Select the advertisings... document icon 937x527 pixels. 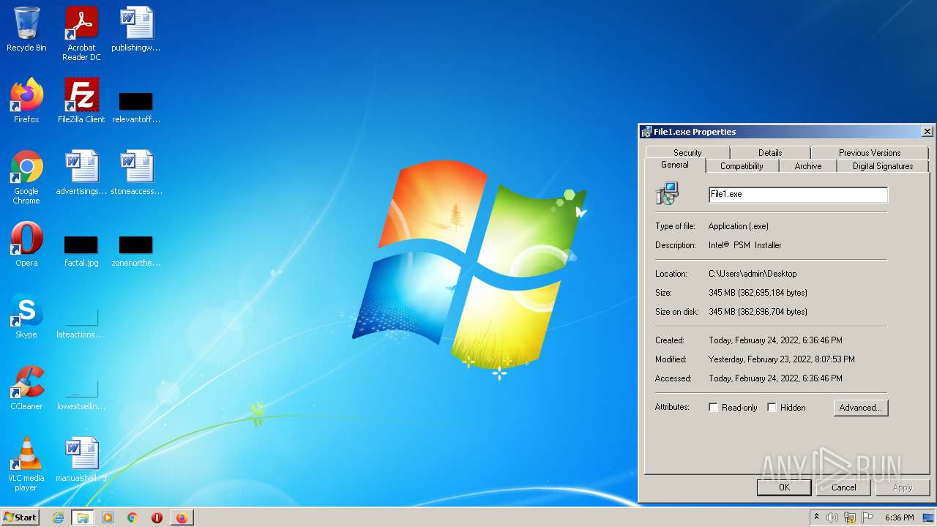[x=81, y=173]
